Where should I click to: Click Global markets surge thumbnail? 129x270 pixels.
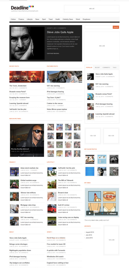pos(14,184)
